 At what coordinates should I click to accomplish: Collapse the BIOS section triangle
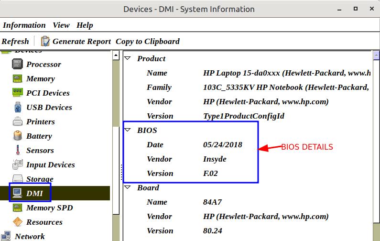[x=128, y=130]
